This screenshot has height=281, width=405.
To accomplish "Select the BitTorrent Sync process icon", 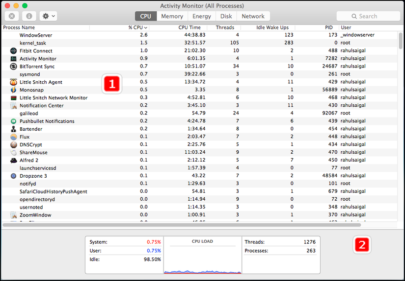I will 13,67.
